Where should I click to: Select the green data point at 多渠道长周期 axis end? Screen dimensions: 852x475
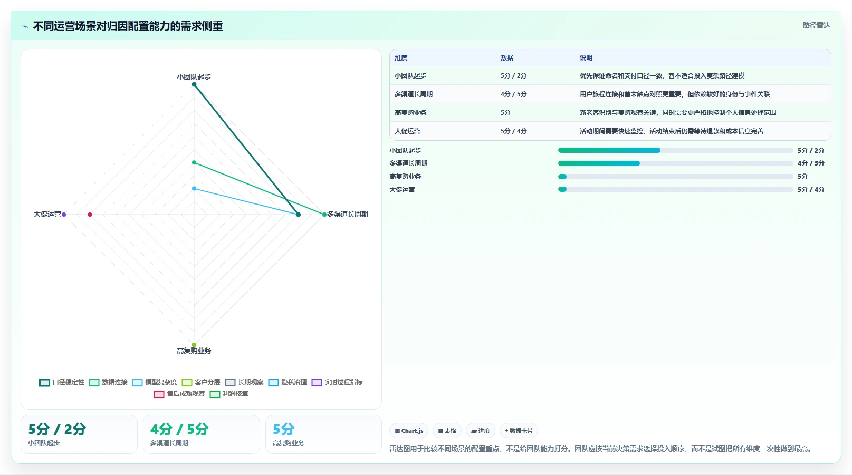pos(324,215)
